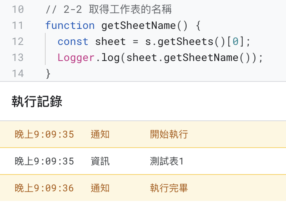286x207 pixels.
Task: Click the closing brace on line 14
Action: [x=48, y=74]
